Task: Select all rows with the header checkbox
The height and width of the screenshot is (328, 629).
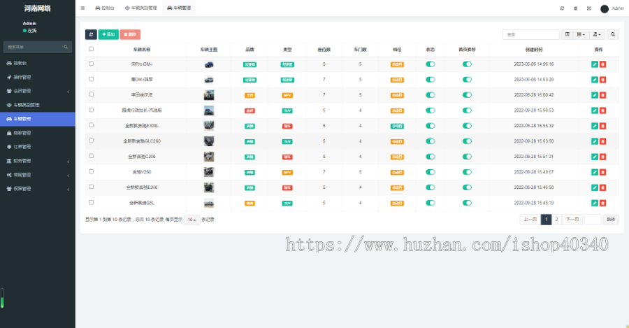Action: 91,49
